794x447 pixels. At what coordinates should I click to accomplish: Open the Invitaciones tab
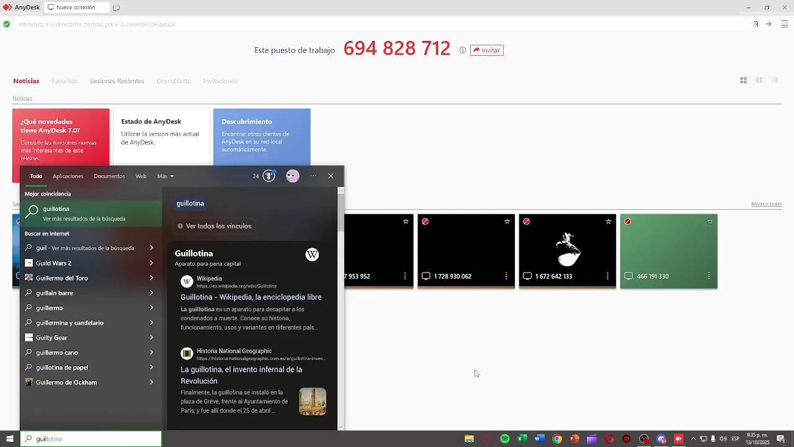tap(220, 81)
